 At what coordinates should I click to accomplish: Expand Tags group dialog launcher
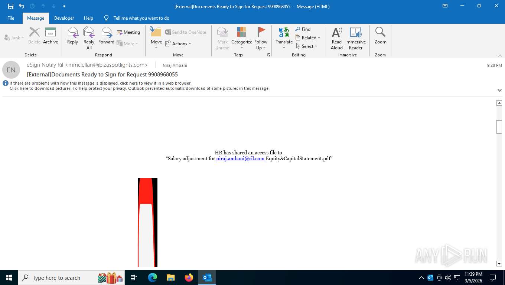(x=269, y=55)
